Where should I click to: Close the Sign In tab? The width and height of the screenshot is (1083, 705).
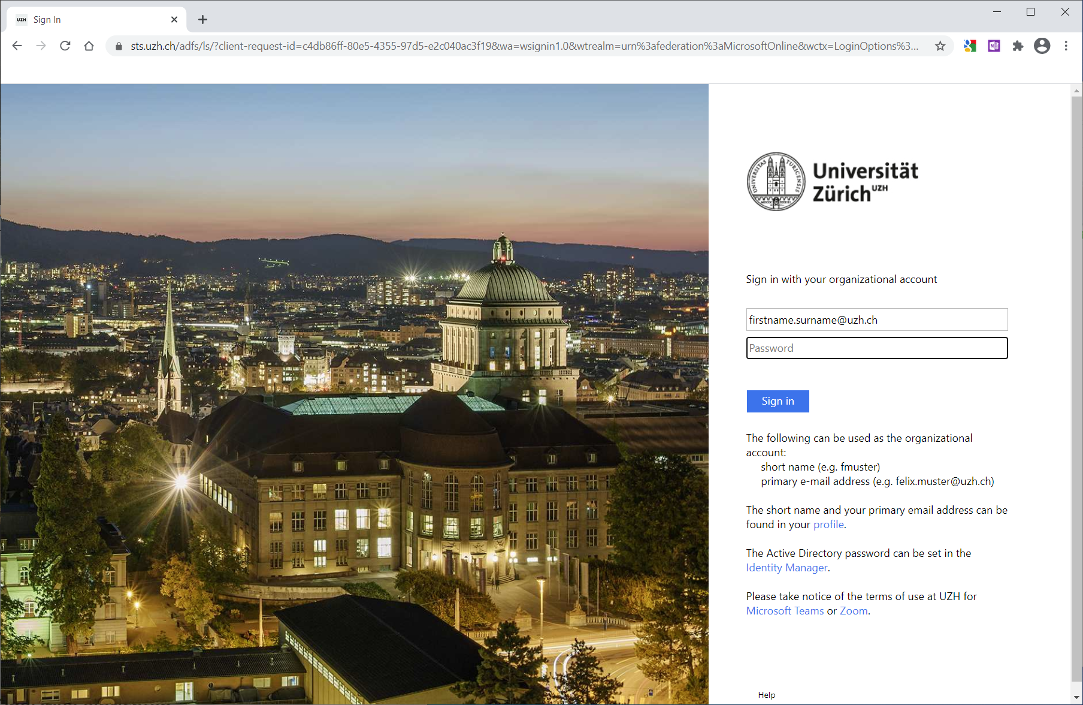(174, 20)
